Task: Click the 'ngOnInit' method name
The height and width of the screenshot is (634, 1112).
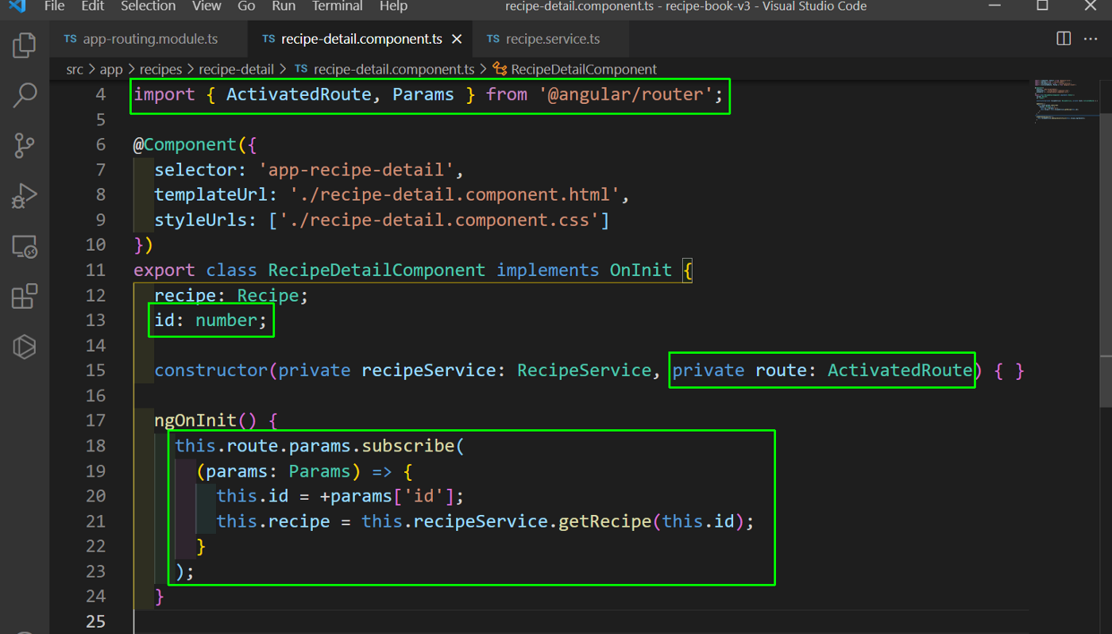Action: pos(195,421)
